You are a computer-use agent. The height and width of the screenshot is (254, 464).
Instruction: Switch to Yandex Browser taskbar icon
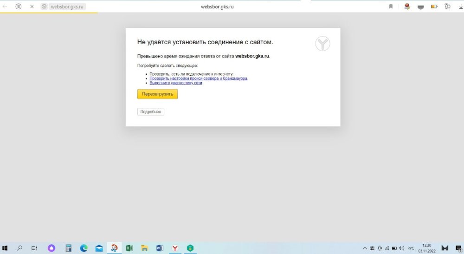pos(175,248)
